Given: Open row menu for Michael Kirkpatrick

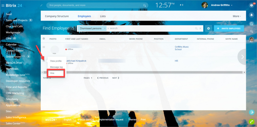Looking at the screenshot, I should coord(44,61).
